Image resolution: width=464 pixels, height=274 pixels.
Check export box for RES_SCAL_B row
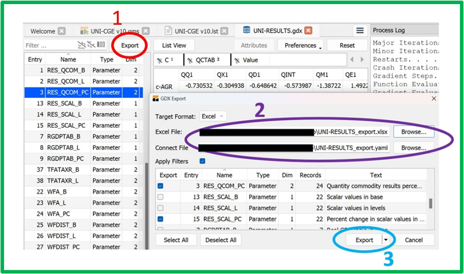(162, 197)
